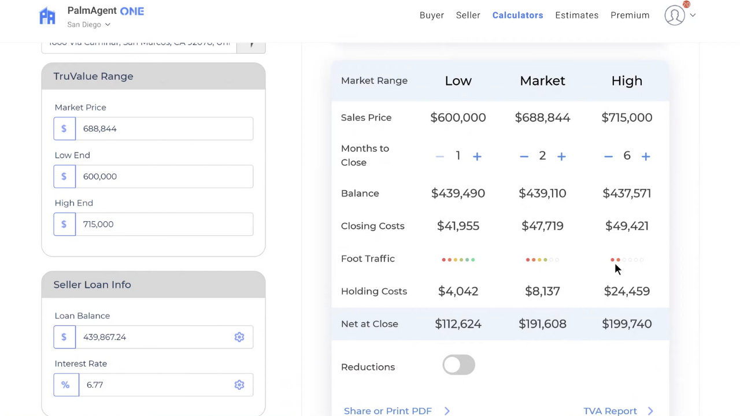The width and height of the screenshot is (740, 416).
Task: Go to the Estimates tab
Action: pos(576,16)
